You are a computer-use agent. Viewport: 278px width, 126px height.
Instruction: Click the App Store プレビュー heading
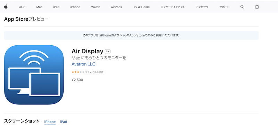click(x=26, y=19)
